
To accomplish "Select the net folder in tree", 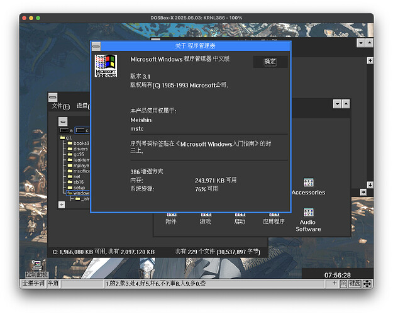I will [74, 176].
